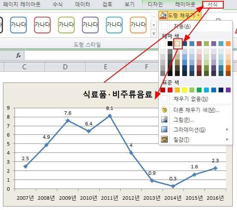Open the 페이지 레이아웃 ribbon tab

[22, 4]
